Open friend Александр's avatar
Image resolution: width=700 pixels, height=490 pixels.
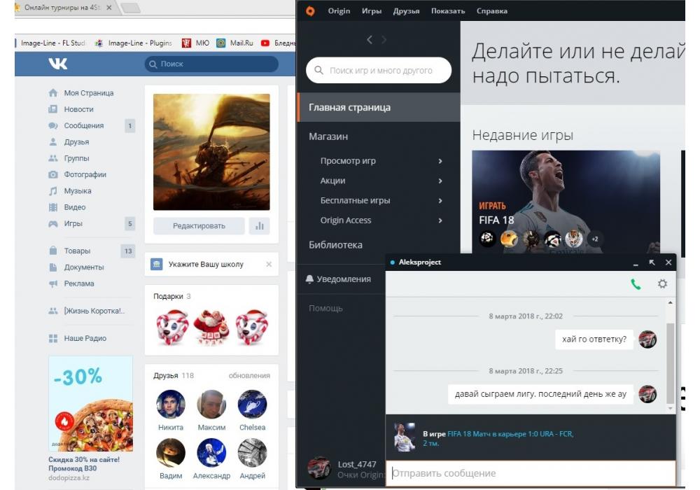[211, 453]
